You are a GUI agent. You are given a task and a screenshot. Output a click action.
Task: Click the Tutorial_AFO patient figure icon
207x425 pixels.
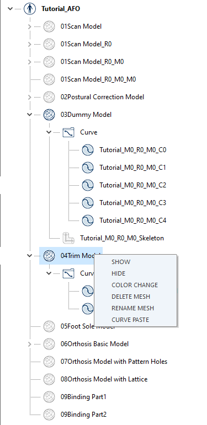[x=30, y=9]
